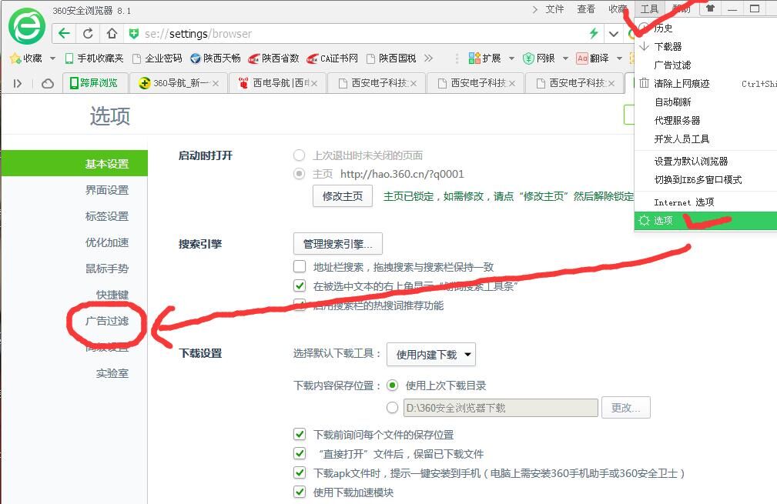777x504 pixels.
Task: Enable 地址栏搜索 consistency checkbox
Action: [x=300, y=267]
